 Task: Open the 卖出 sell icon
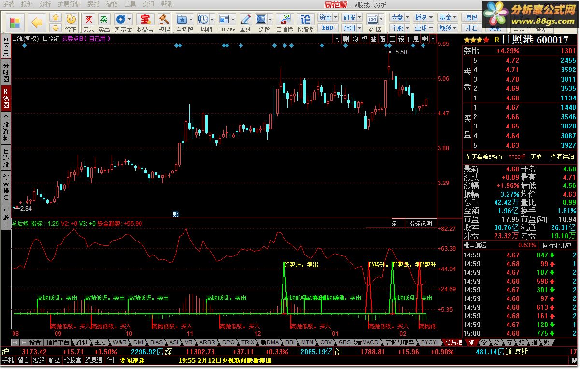click(x=104, y=22)
